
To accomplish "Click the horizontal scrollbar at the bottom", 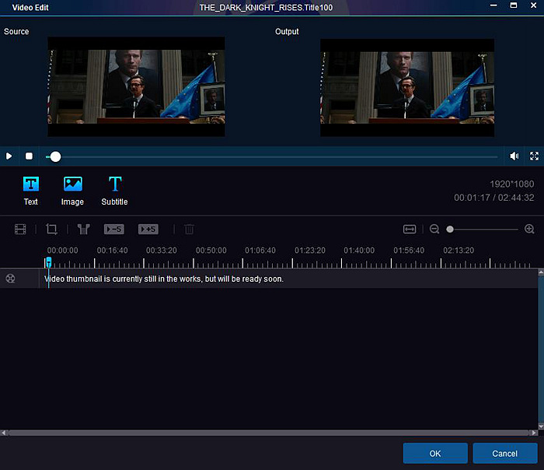I will (269, 433).
